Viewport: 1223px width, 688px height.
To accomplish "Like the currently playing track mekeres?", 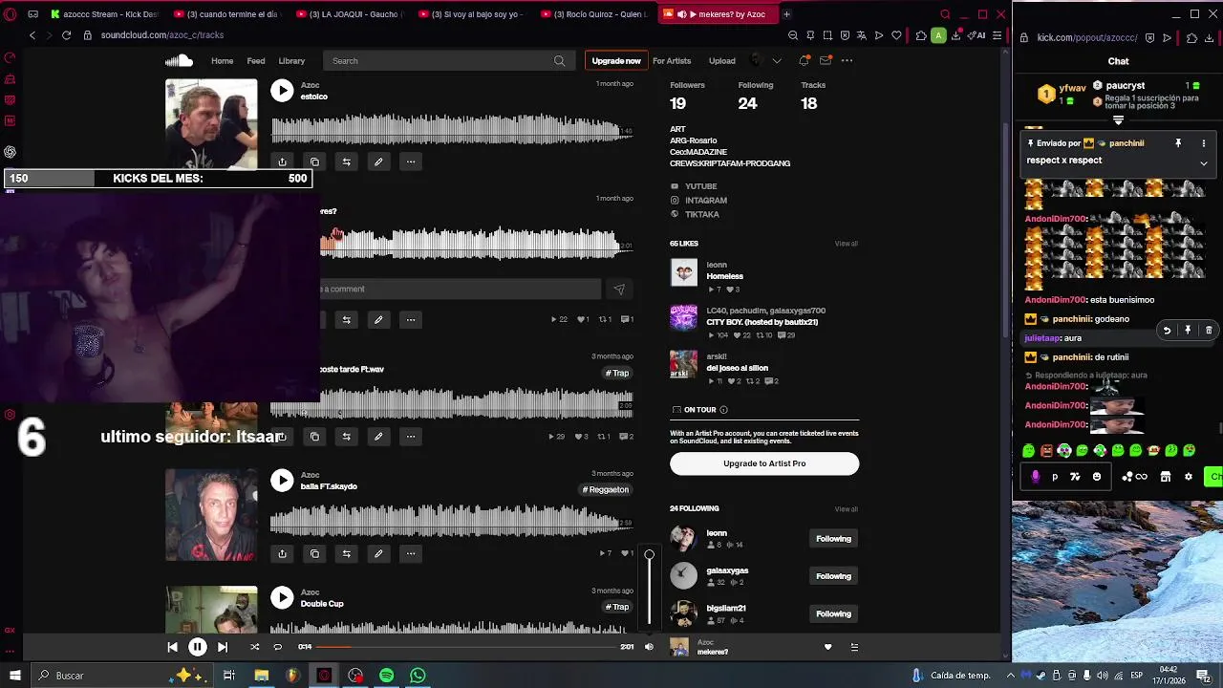I will point(827,647).
